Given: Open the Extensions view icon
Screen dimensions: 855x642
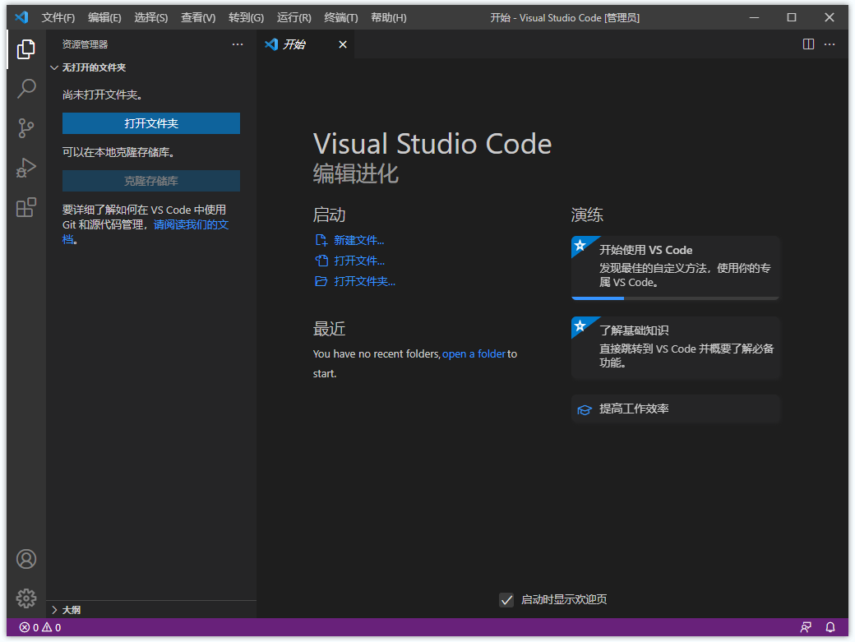Looking at the screenshot, I should coord(26,207).
